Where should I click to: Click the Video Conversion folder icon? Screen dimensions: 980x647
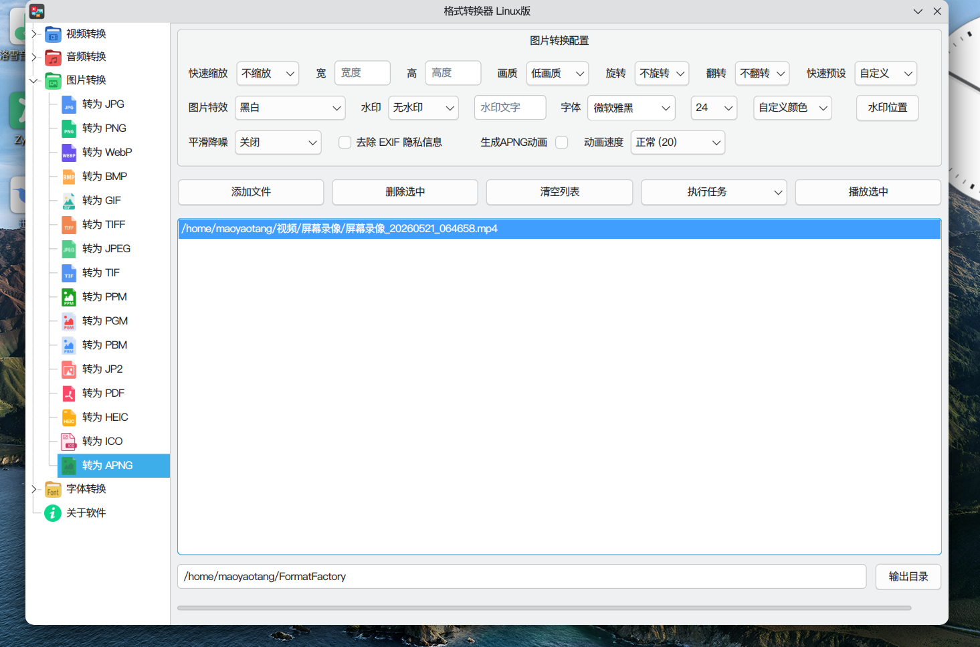(x=53, y=34)
